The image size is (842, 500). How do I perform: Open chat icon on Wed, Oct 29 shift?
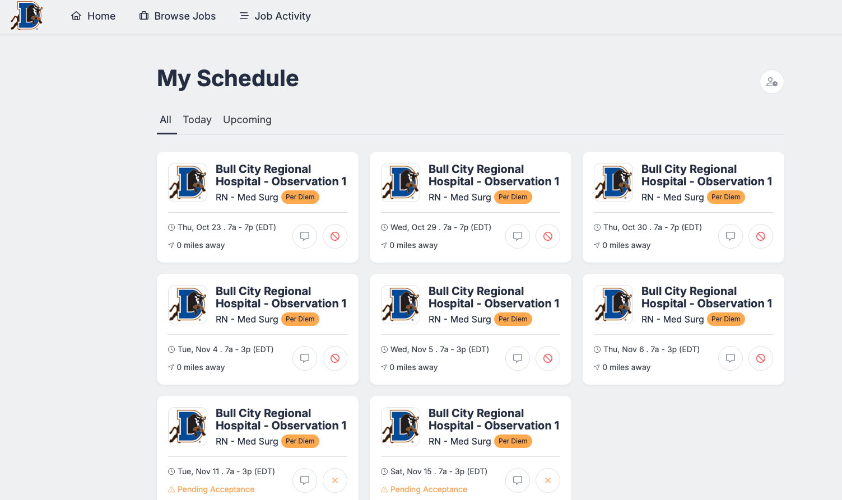(x=518, y=236)
